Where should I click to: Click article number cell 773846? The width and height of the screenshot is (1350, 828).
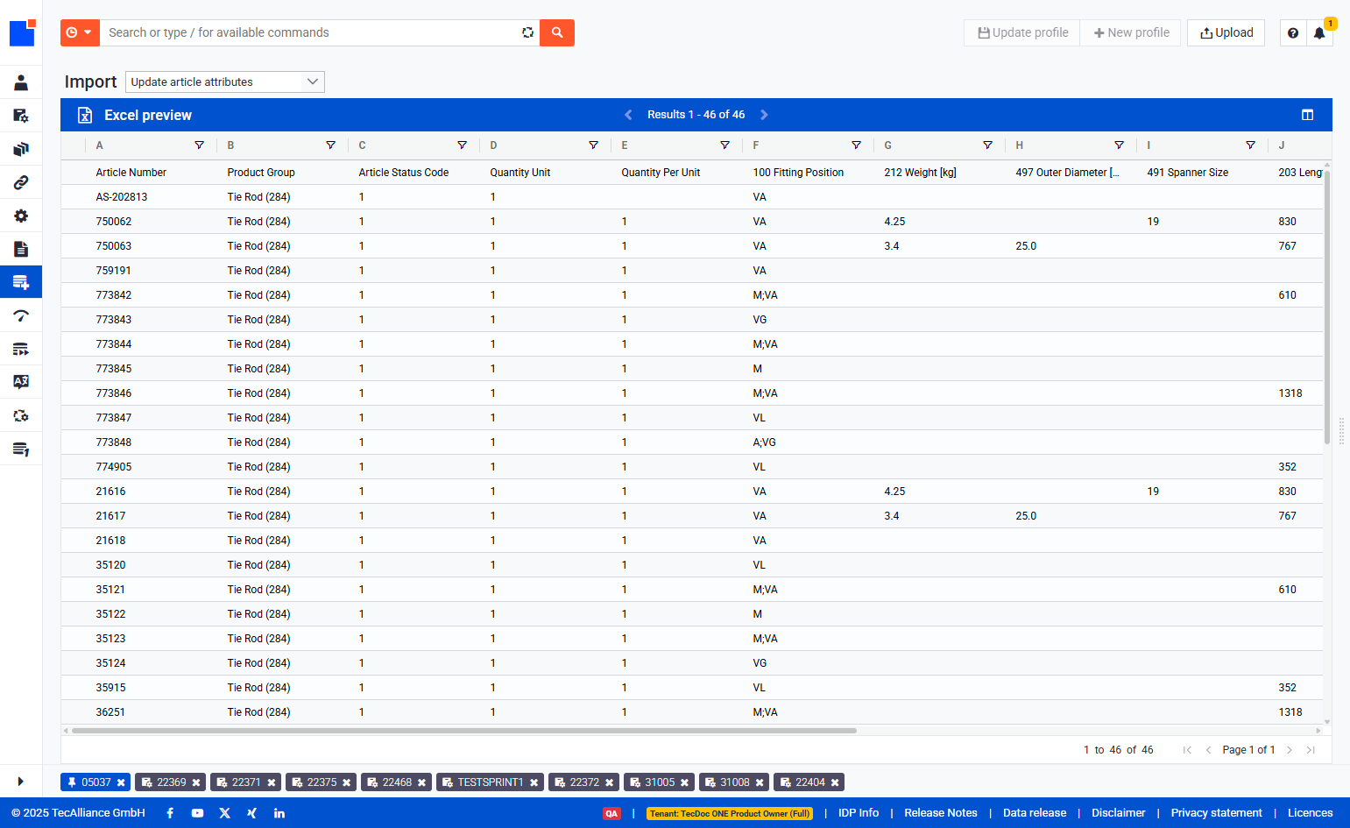point(114,393)
